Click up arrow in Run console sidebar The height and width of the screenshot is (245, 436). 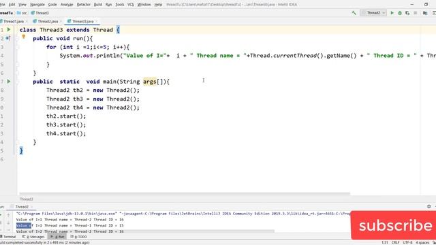8,215
